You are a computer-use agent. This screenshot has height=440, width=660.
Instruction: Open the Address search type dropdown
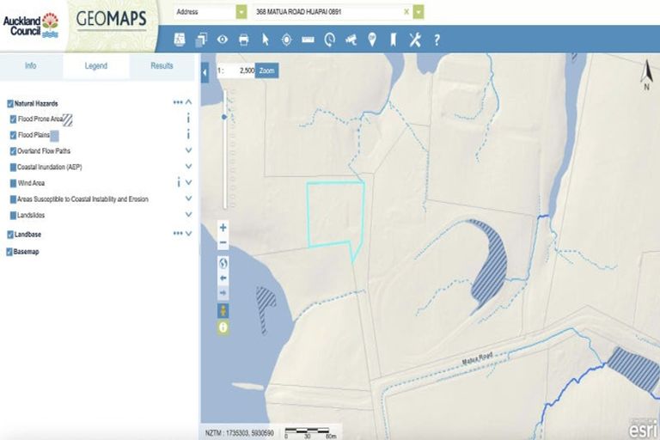(241, 12)
